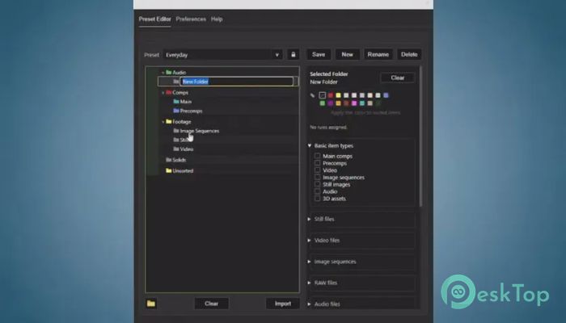Click the New Folder name text field
This screenshot has width=566, height=323.
tap(237, 82)
